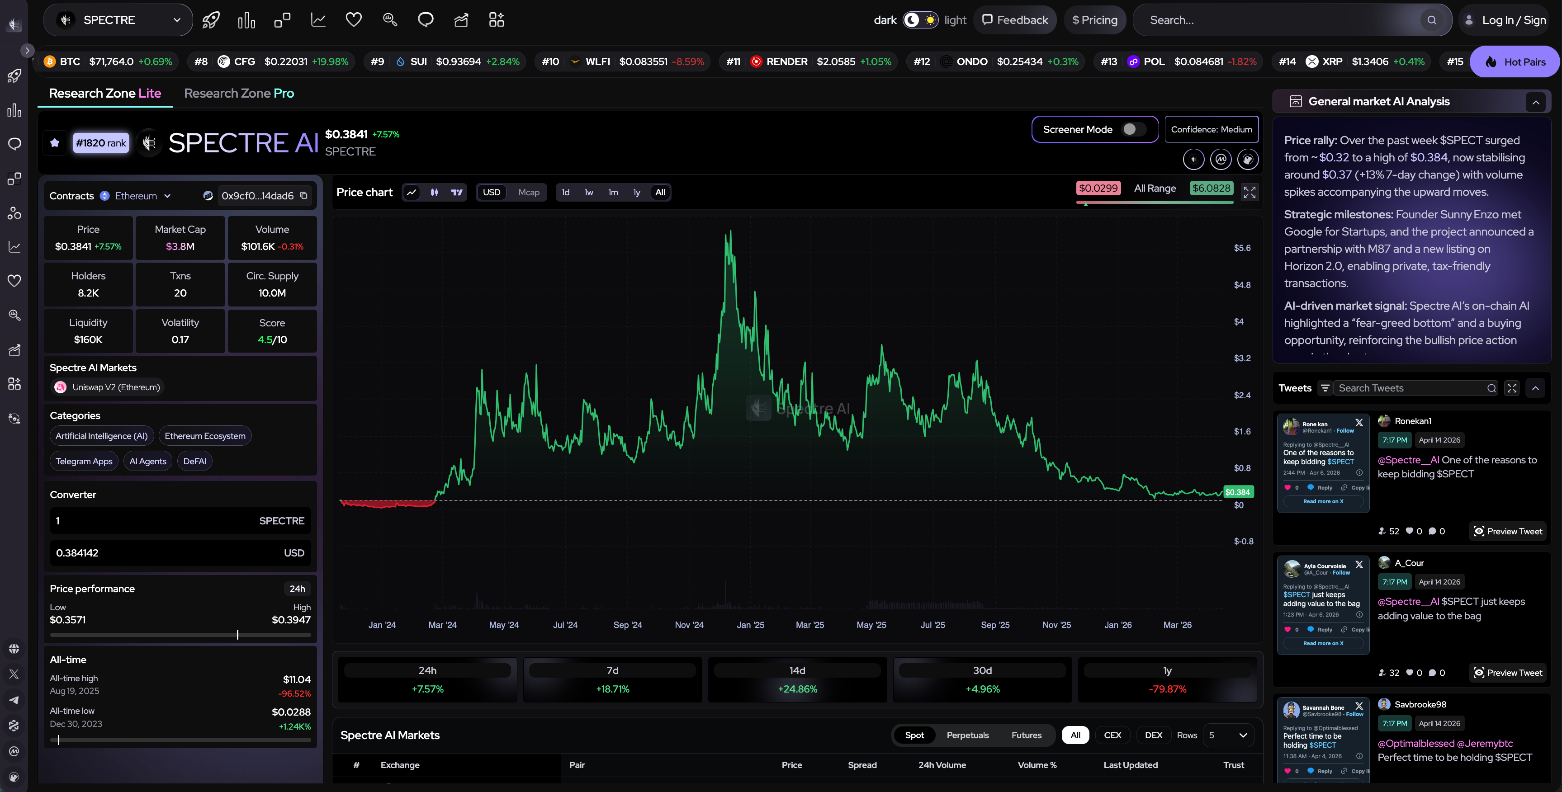Open the bar chart icon in the top navigation bar
The height and width of the screenshot is (792, 1562).
tap(246, 20)
